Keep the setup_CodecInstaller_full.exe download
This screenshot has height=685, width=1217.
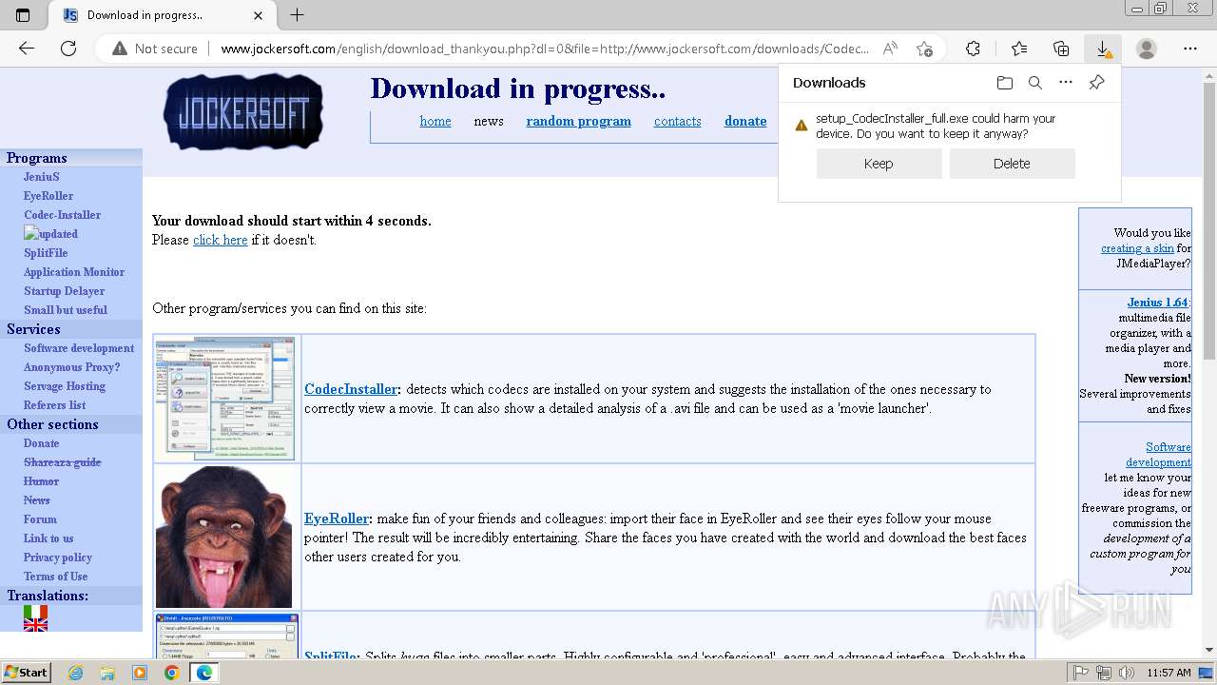pos(879,164)
